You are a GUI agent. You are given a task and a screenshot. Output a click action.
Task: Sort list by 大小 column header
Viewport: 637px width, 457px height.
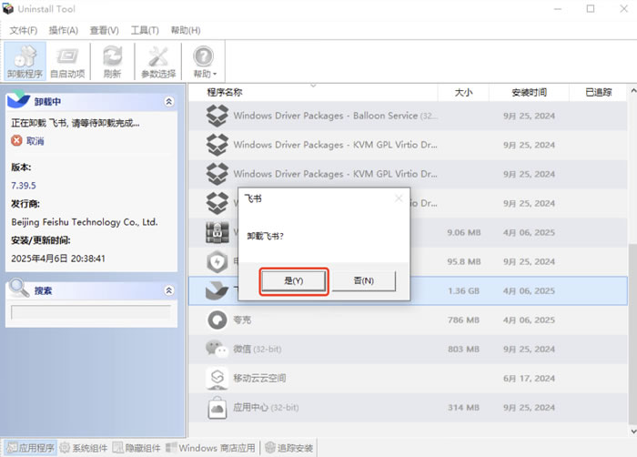(x=462, y=92)
